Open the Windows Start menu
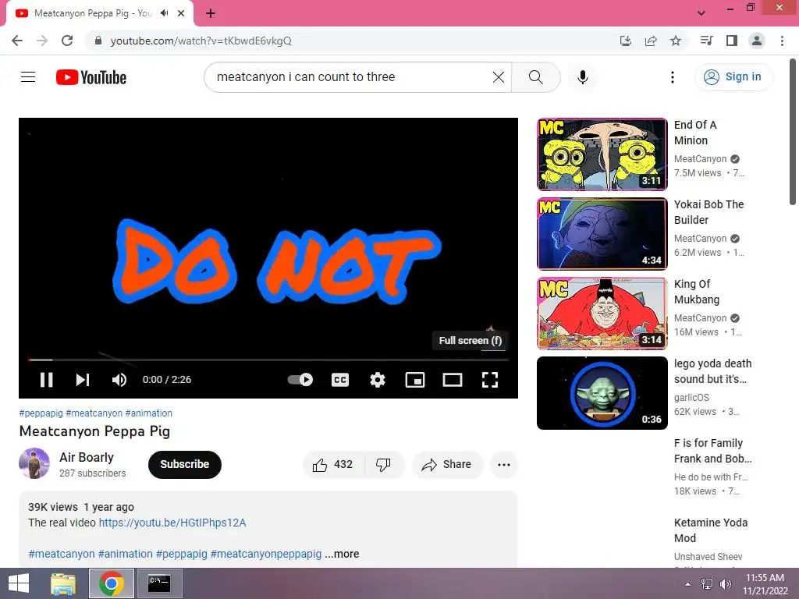This screenshot has height=599, width=799. pos(19,583)
